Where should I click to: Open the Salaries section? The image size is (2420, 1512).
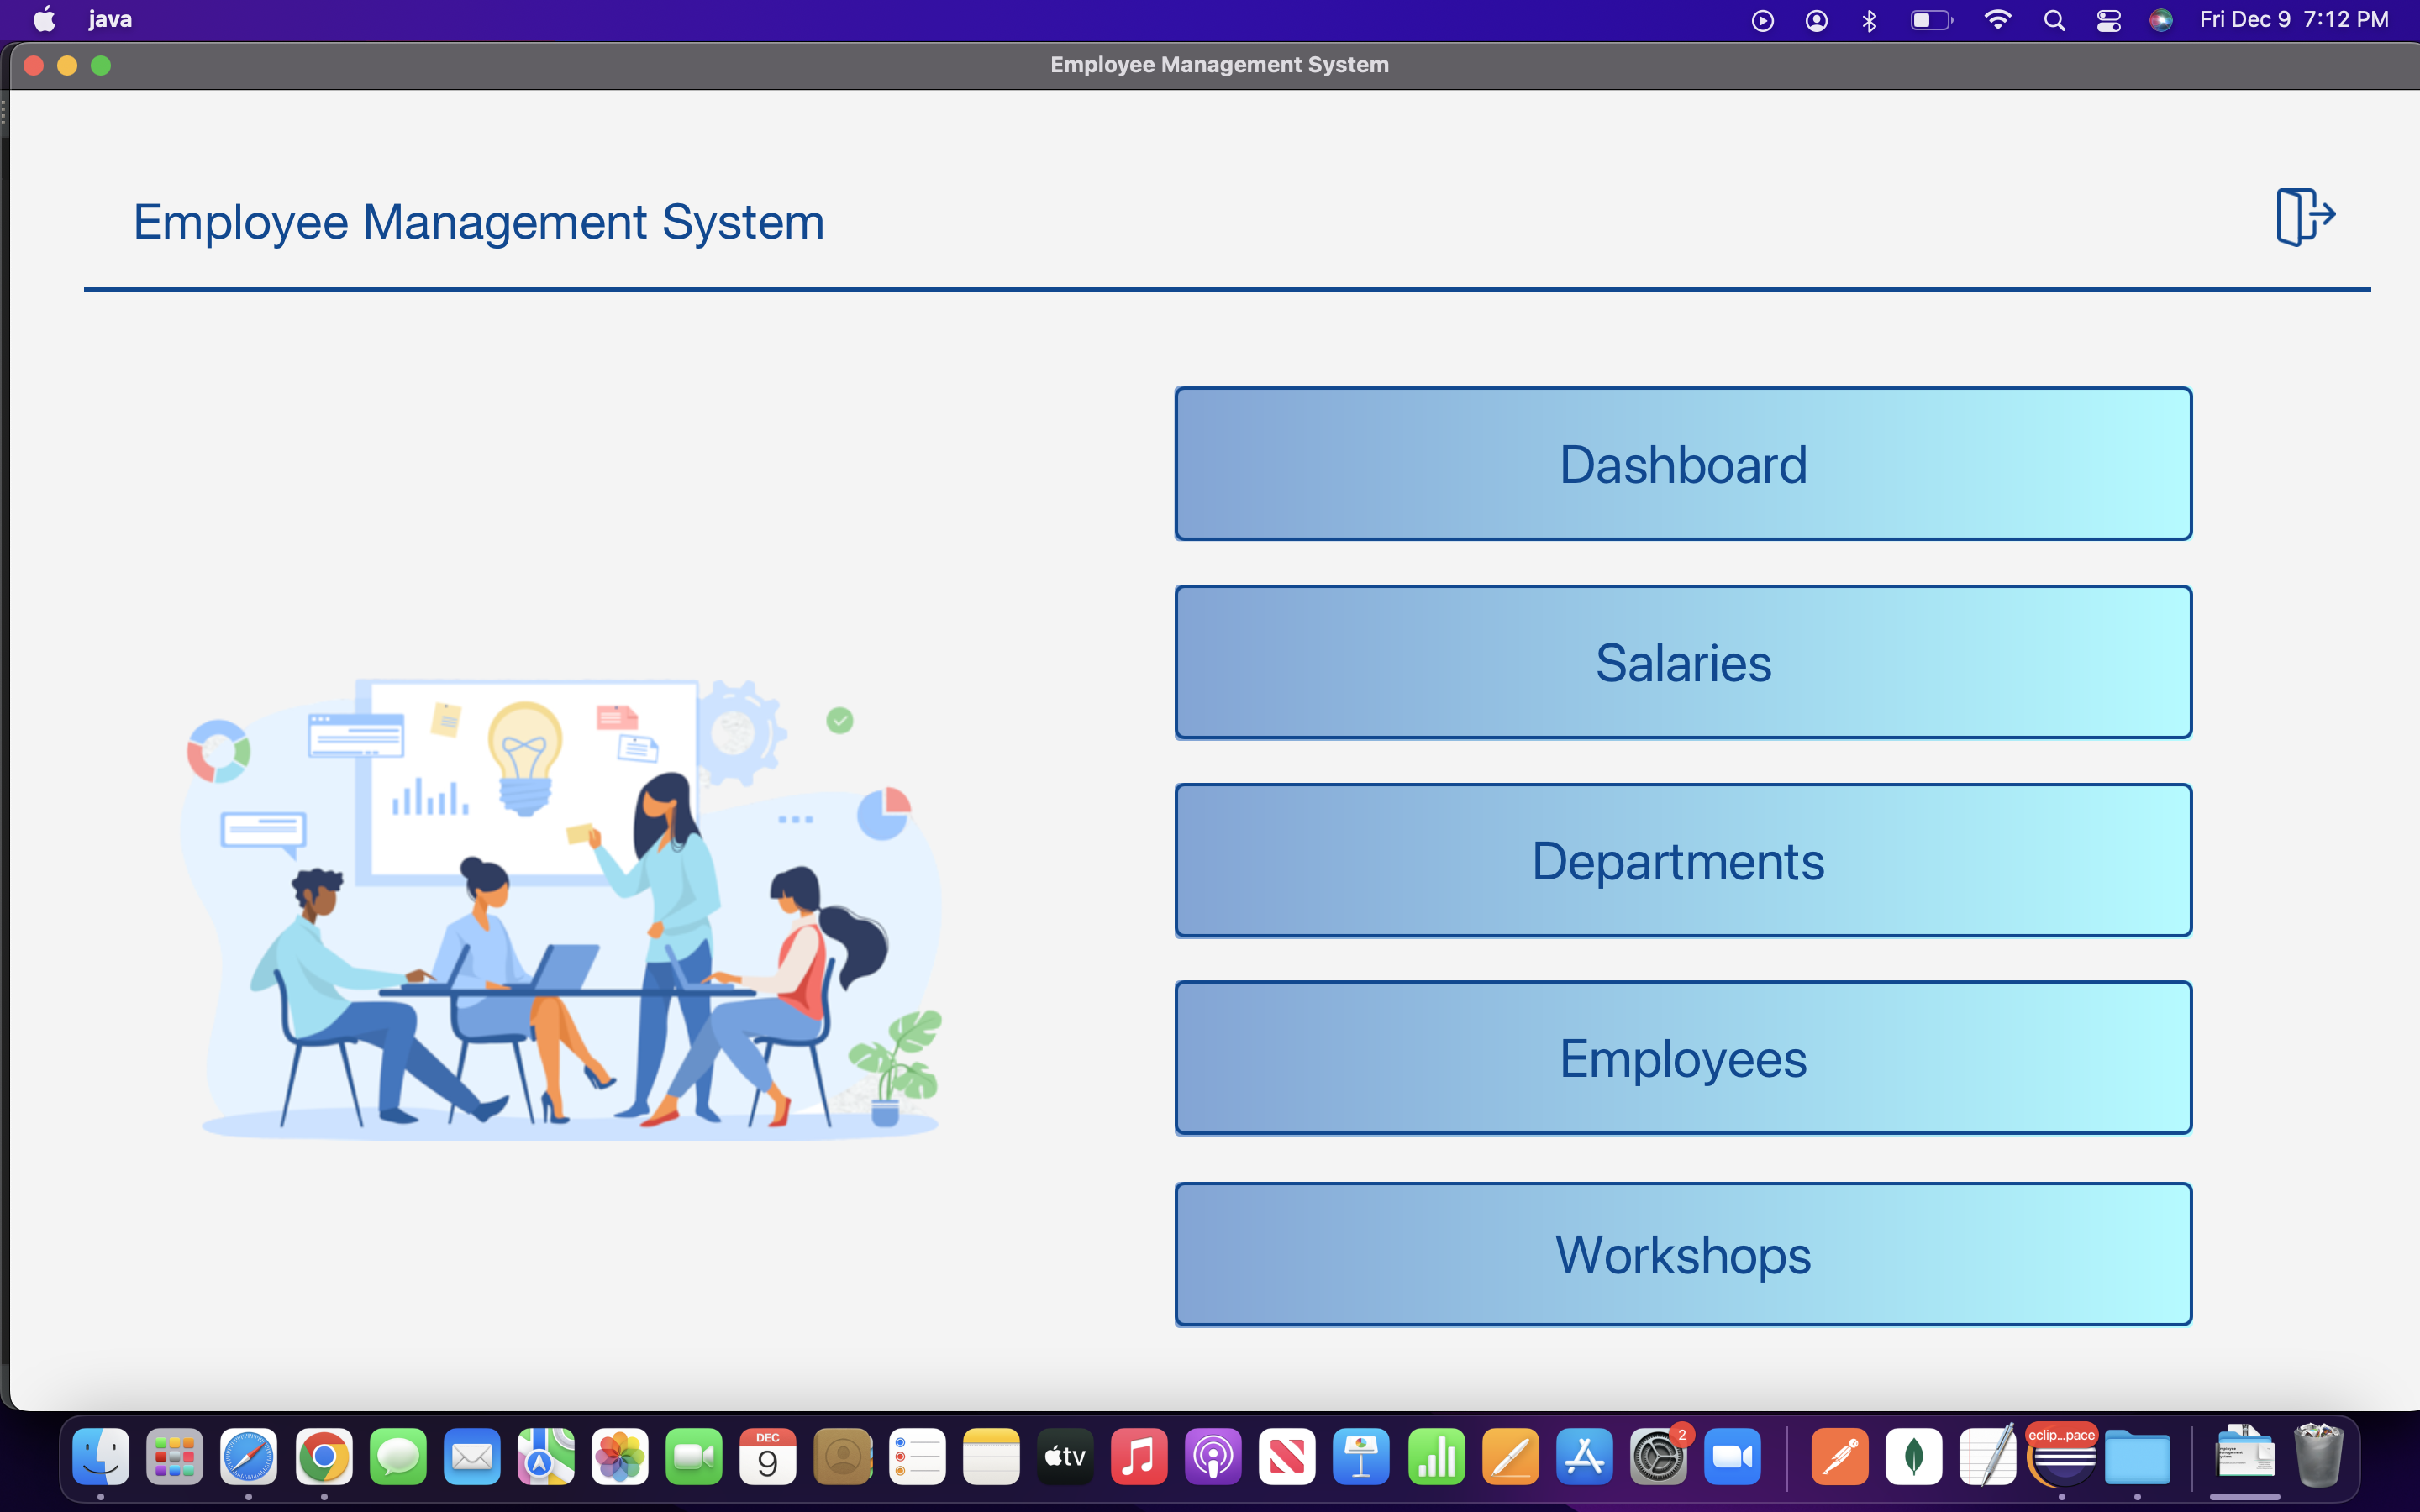click(1683, 661)
